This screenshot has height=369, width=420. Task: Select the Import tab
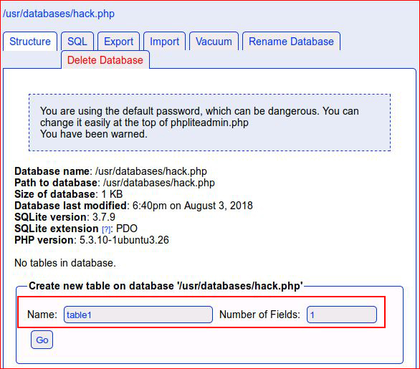tap(164, 42)
